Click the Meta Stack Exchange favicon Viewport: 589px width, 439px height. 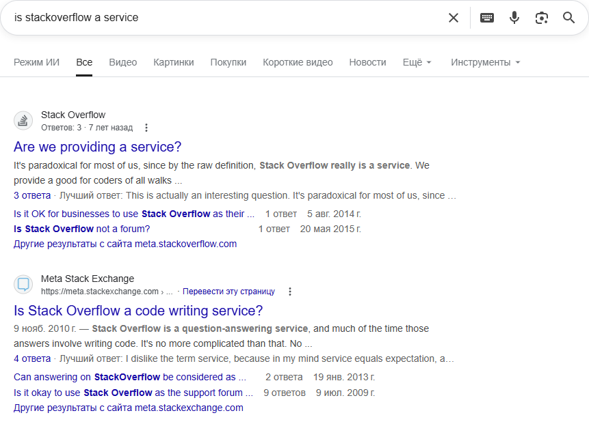[23, 285]
